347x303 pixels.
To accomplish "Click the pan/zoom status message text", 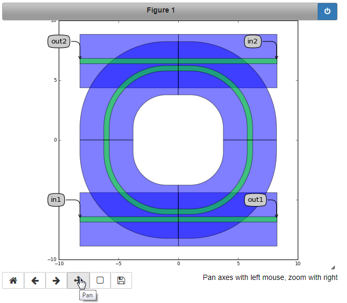I will click(x=270, y=277).
